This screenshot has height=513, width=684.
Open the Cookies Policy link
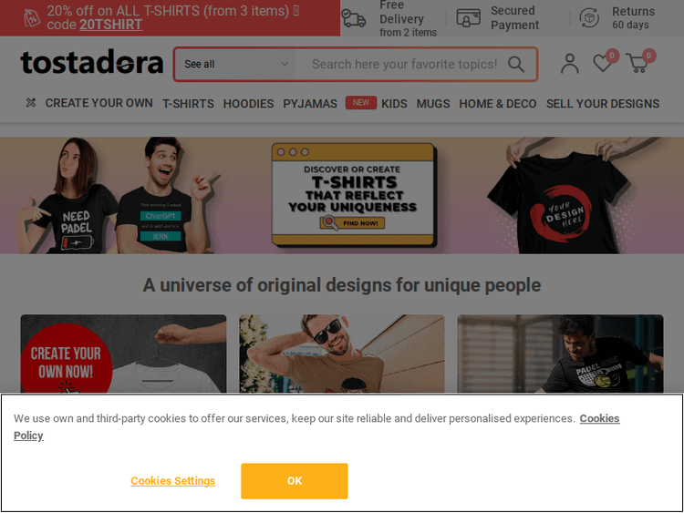(316, 426)
